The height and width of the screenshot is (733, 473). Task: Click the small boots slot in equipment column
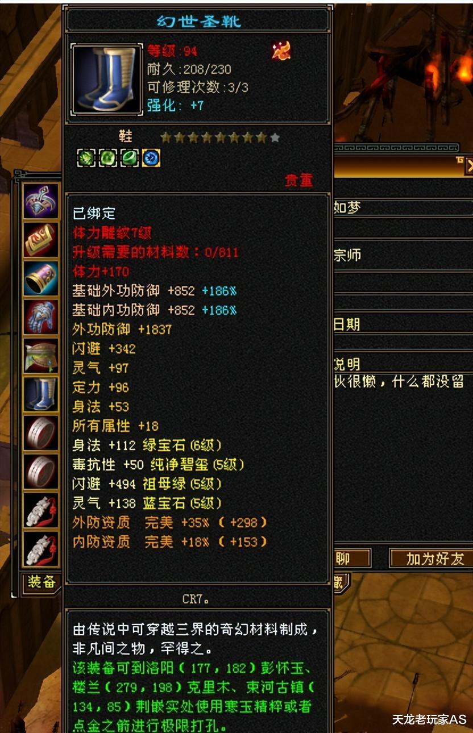41,394
